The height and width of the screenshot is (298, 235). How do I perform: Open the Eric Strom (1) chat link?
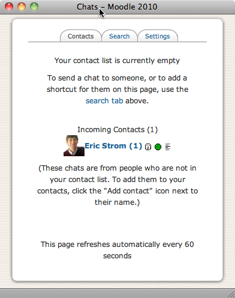click(x=113, y=146)
